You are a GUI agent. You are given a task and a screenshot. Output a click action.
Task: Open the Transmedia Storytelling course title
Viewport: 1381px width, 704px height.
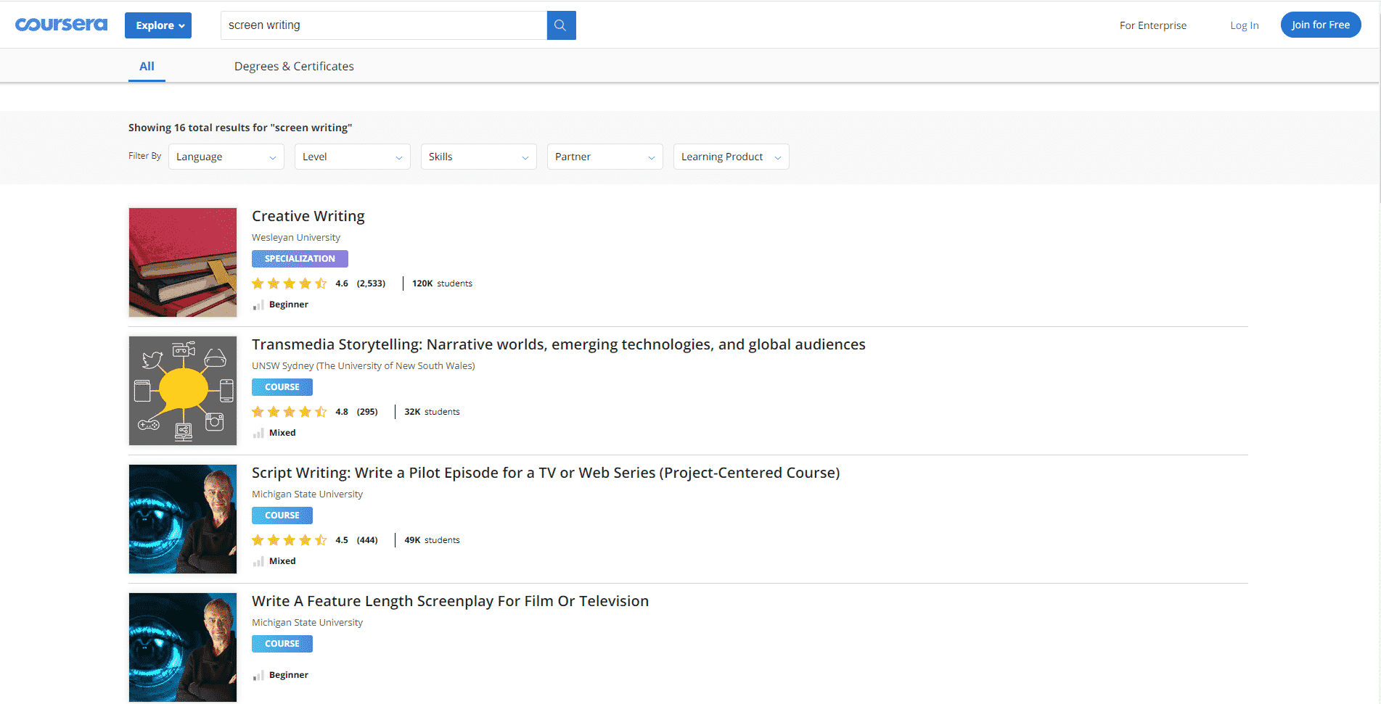click(559, 344)
